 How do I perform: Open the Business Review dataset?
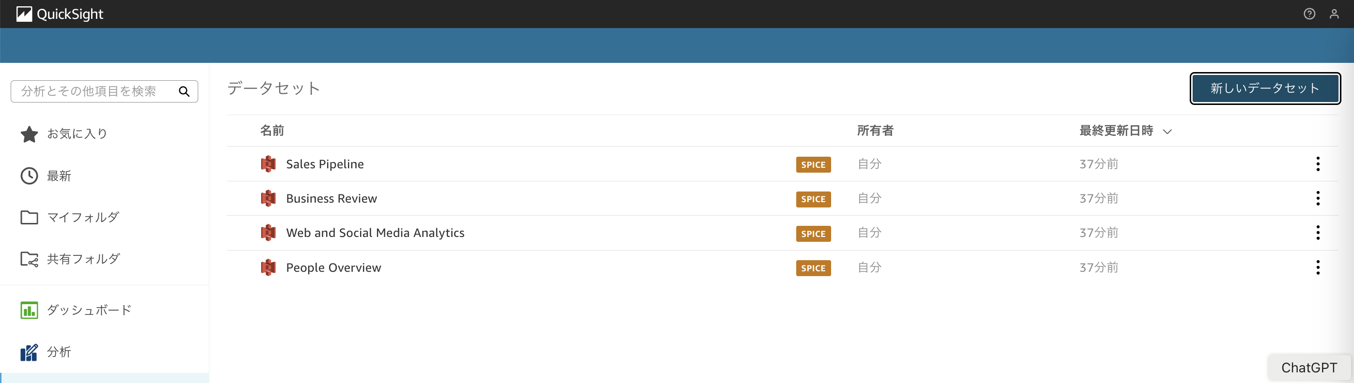331,198
